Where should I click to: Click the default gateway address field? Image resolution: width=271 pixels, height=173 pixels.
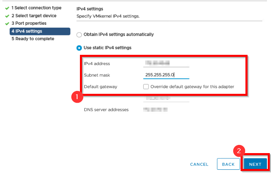tap(166, 98)
